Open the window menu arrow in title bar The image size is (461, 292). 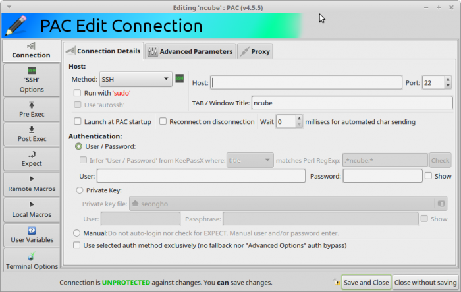click(9, 7)
